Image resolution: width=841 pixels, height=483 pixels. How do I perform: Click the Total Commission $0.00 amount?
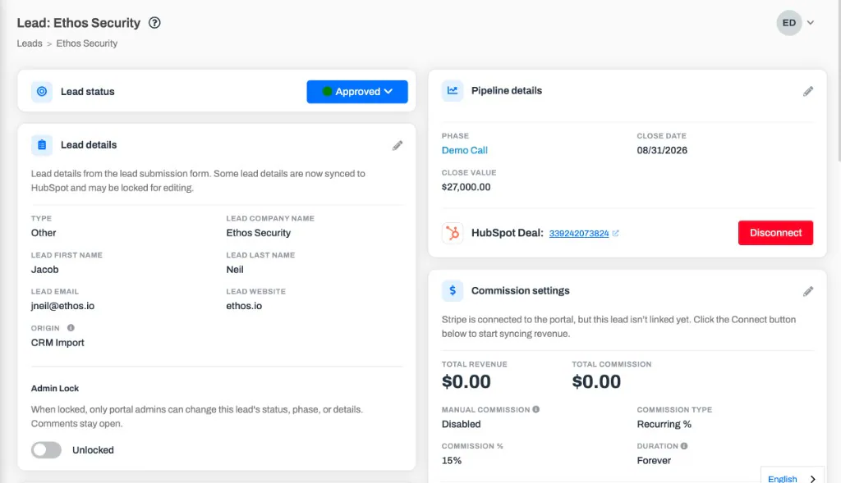596,382
